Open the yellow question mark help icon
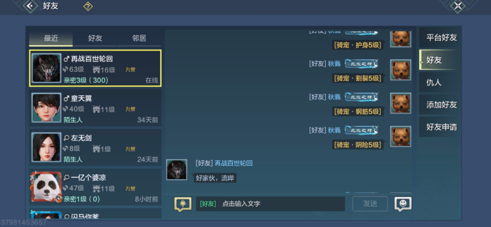The width and height of the screenshot is (491, 227). [88, 7]
